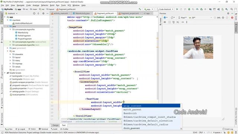Choose match_parent from the autocomplete list
This screenshot has height=134, width=238.
tap(151, 109)
